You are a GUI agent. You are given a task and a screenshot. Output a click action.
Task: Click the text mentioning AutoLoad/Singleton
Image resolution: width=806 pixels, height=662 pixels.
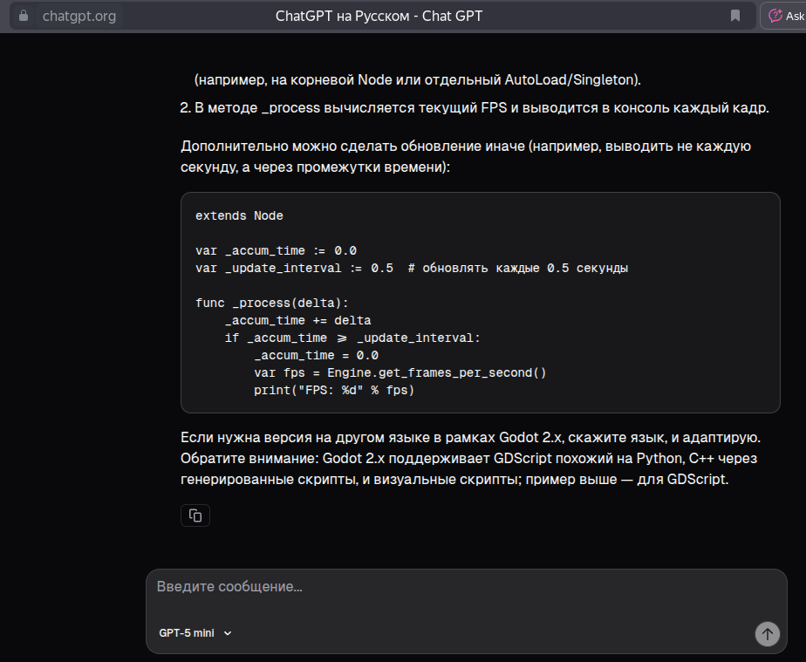tap(418, 79)
